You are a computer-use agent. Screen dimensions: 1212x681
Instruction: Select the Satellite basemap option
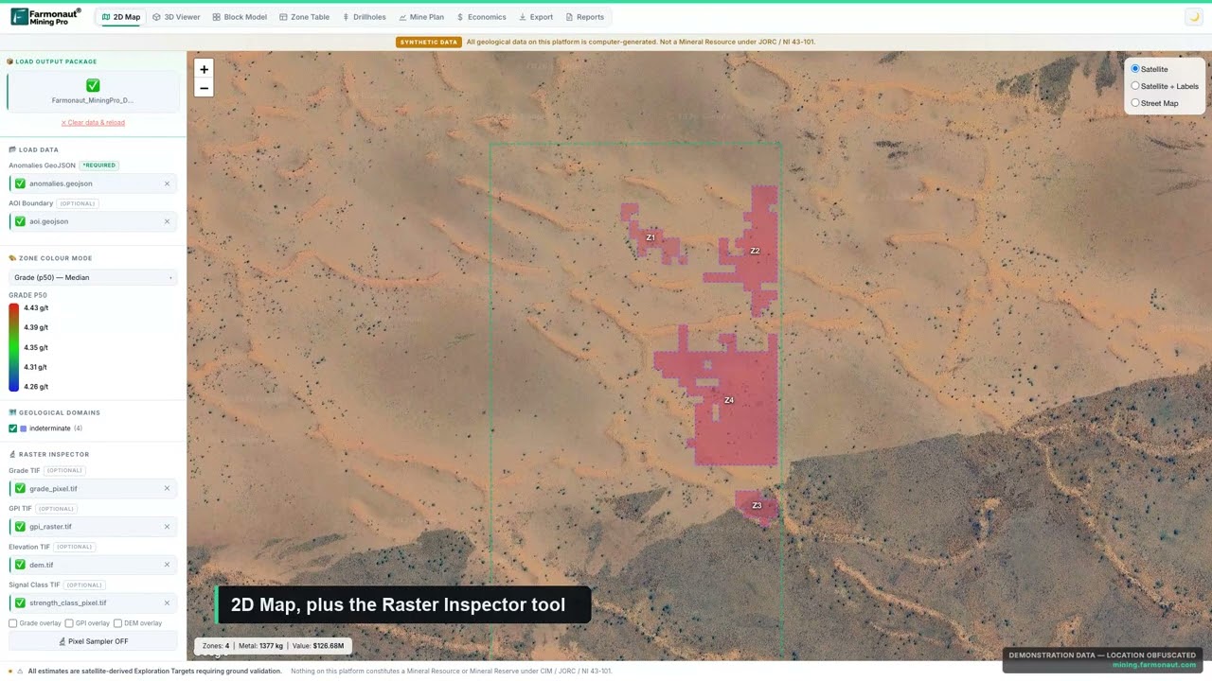pos(1135,69)
